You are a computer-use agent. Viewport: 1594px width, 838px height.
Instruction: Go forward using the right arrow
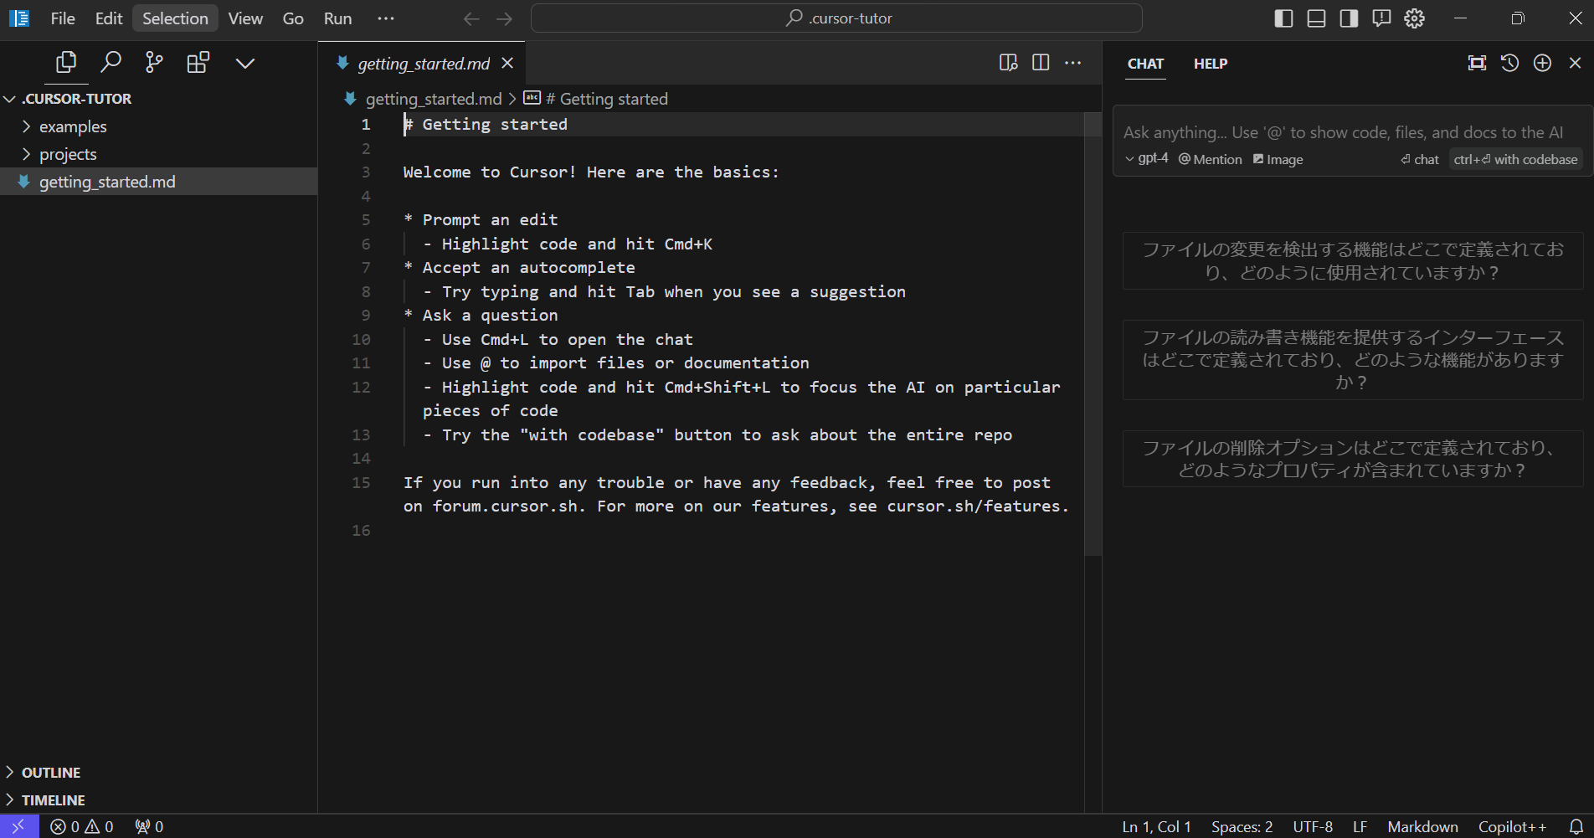pyautogui.click(x=504, y=18)
